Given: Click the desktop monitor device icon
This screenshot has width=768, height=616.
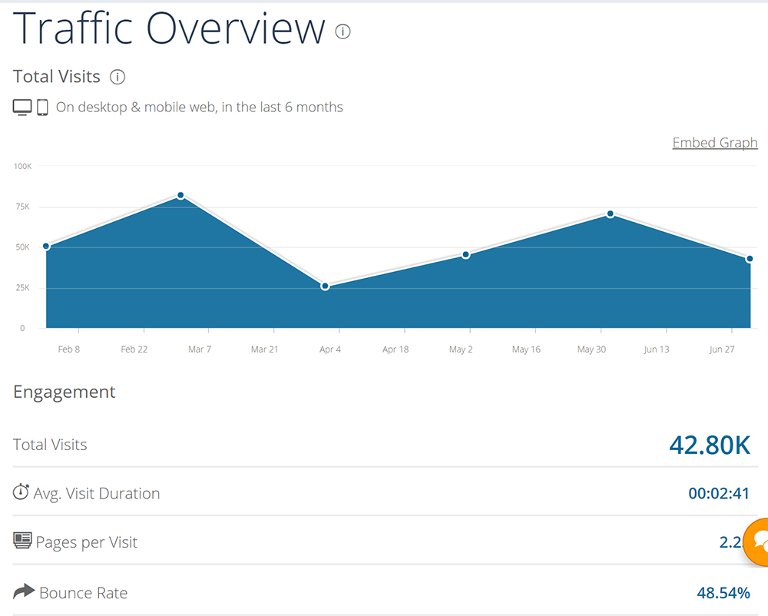Looking at the screenshot, I should pyautogui.click(x=22, y=108).
